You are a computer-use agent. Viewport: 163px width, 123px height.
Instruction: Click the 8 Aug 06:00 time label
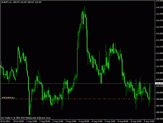pos(123,121)
